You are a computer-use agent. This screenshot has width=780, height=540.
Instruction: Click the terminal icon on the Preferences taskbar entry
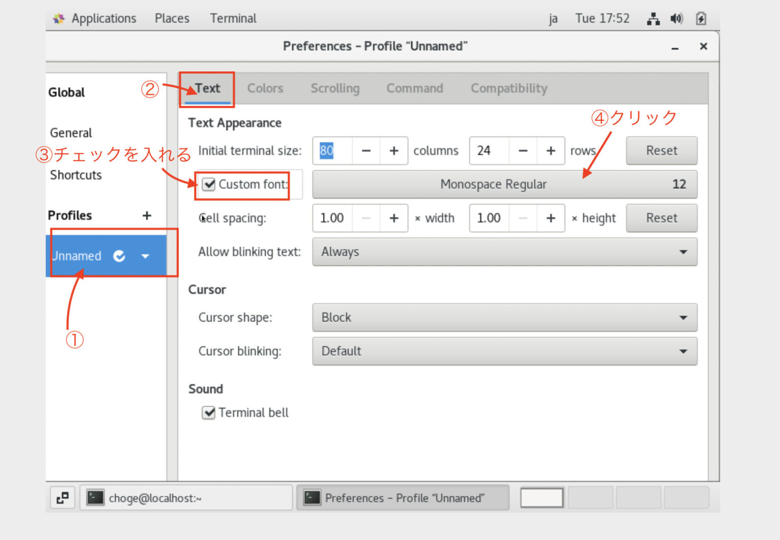click(x=313, y=498)
